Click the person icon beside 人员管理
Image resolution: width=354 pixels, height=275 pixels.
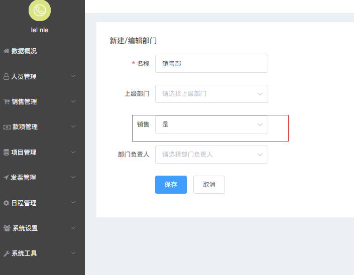pyautogui.click(x=7, y=76)
